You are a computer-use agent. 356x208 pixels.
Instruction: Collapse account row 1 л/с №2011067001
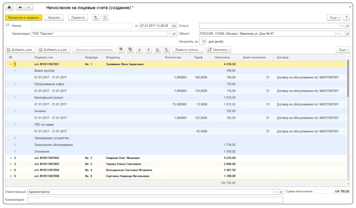click(11, 64)
